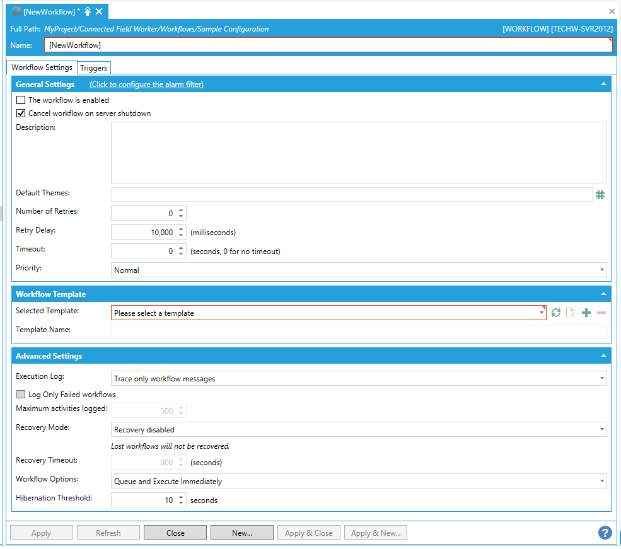Toggle the Log Only Failed workflows checkbox
This screenshot has width=621, height=549.
[x=21, y=395]
